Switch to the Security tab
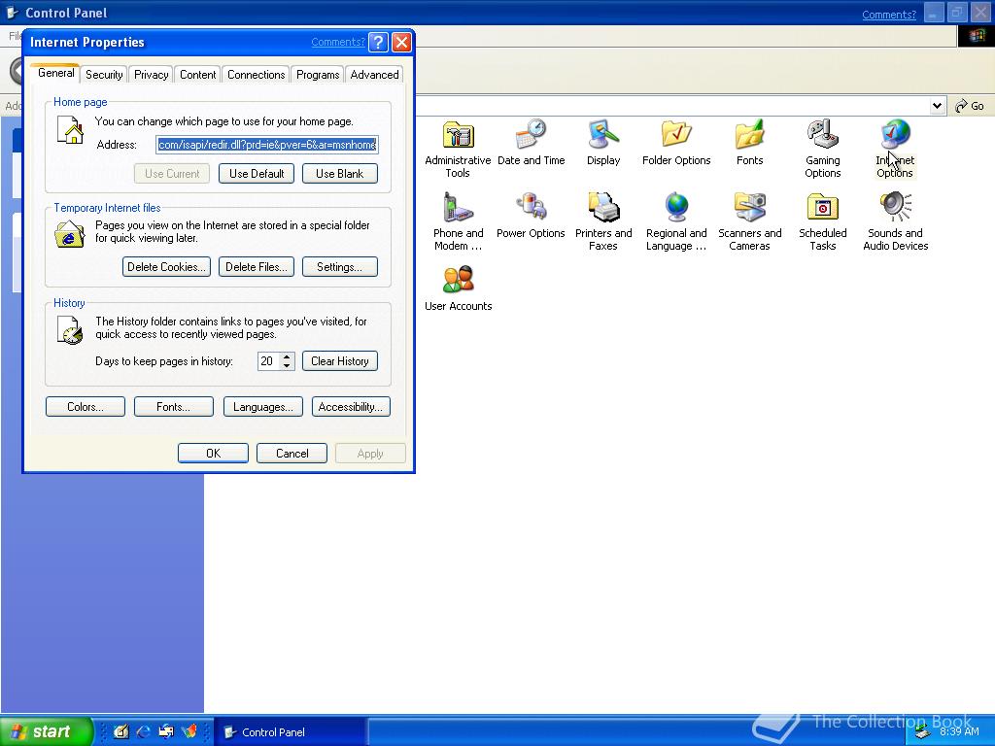Viewport: 995px width, 746px height. pyautogui.click(x=104, y=75)
